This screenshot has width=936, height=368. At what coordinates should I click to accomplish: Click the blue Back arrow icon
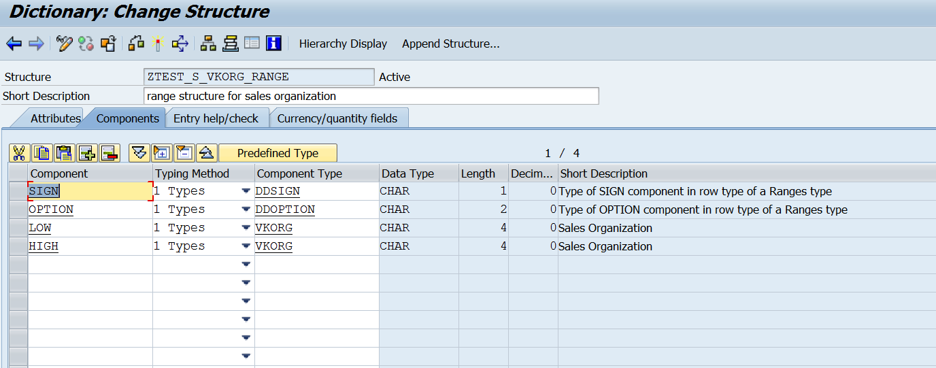pos(14,44)
